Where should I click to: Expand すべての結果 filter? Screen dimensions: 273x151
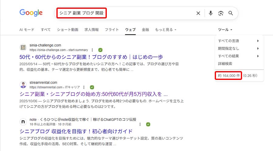238,56
